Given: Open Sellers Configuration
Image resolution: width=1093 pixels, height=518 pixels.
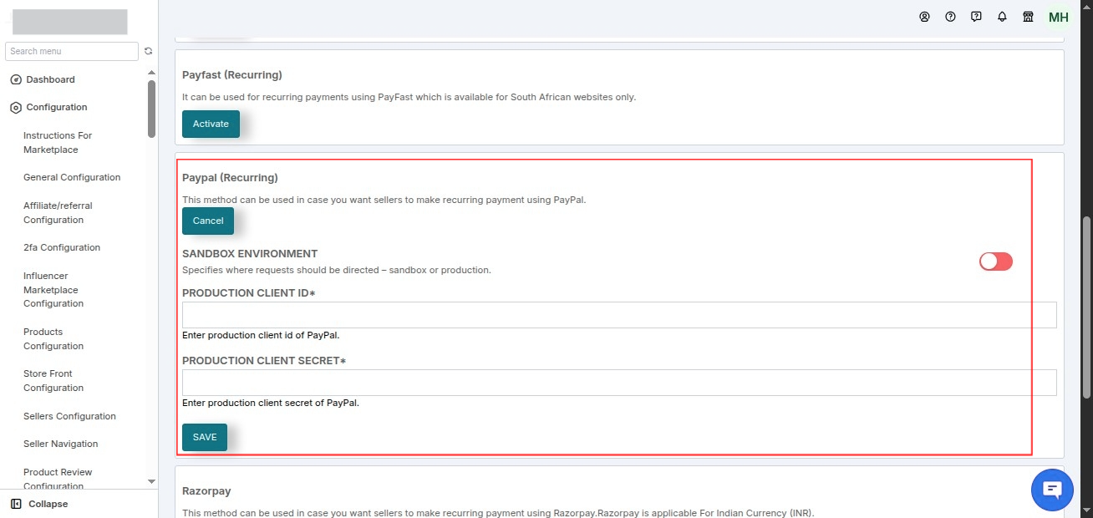Looking at the screenshot, I should (69, 416).
